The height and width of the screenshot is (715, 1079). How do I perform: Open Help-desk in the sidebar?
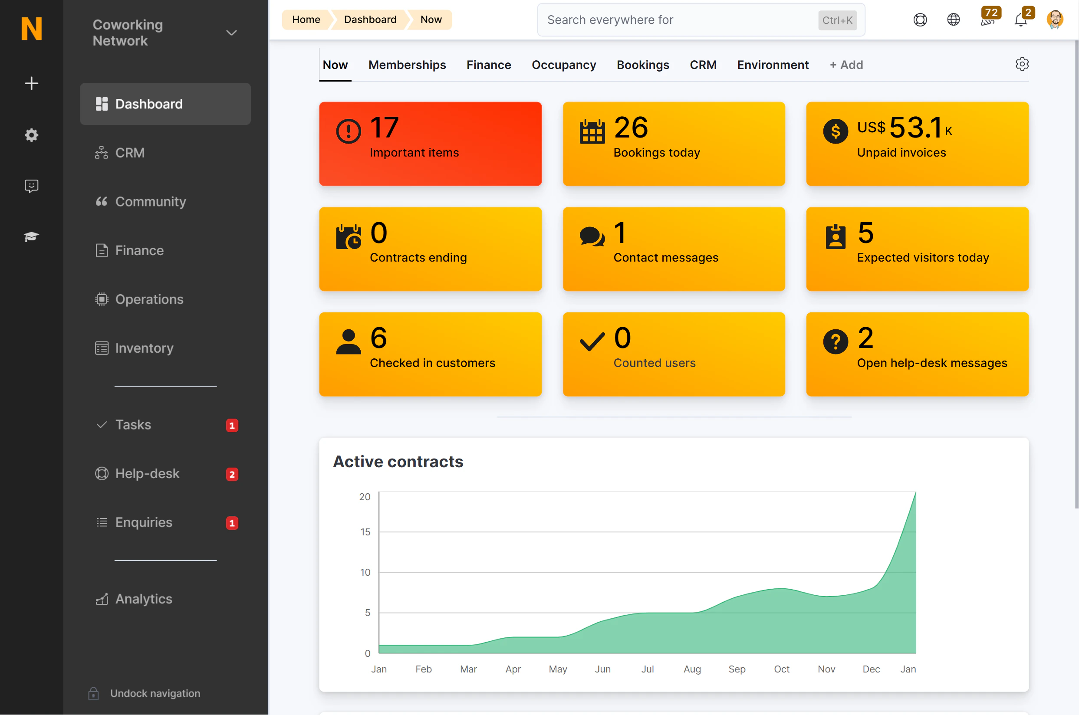[x=147, y=473]
